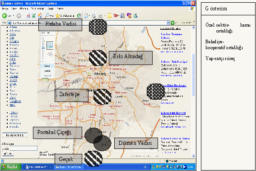Viewport: 256px width, 171px height.
Task: Switch map to Hybrid view
Action: 47,76
